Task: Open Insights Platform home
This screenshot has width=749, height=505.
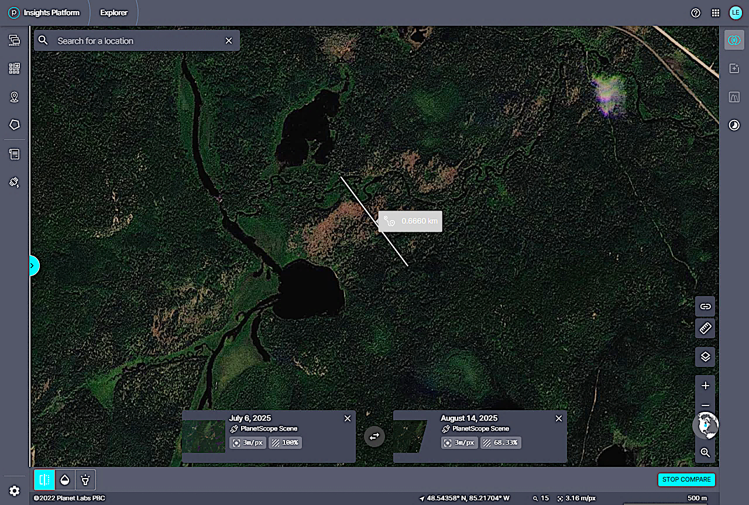Action: (x=44, y=13)
